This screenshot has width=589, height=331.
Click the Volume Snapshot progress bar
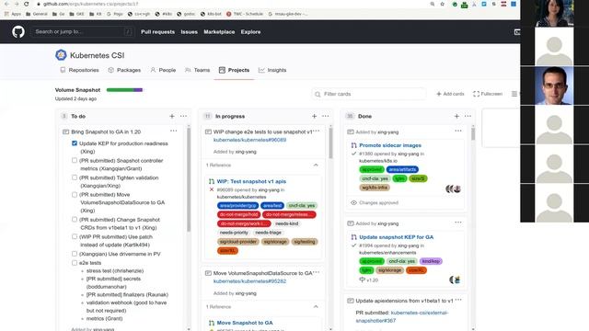coord(124,90)
